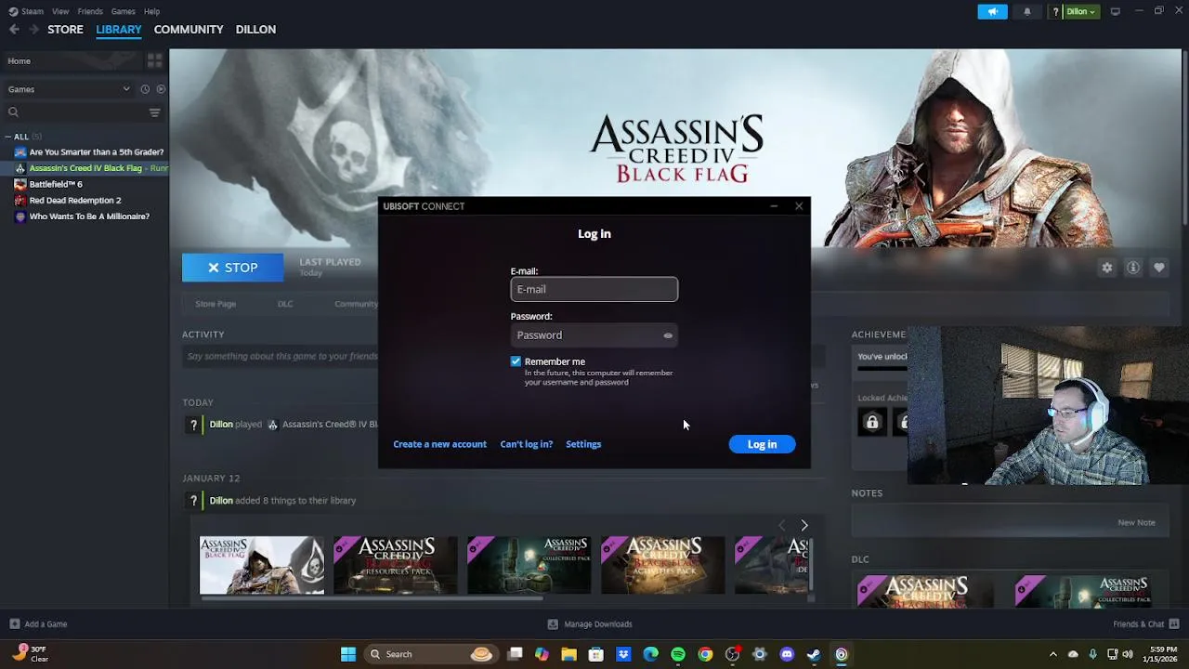The height and width of the screenshot is (669, 1189).
Task: Open the DILLON profile tab
Action: coord(255,30)
